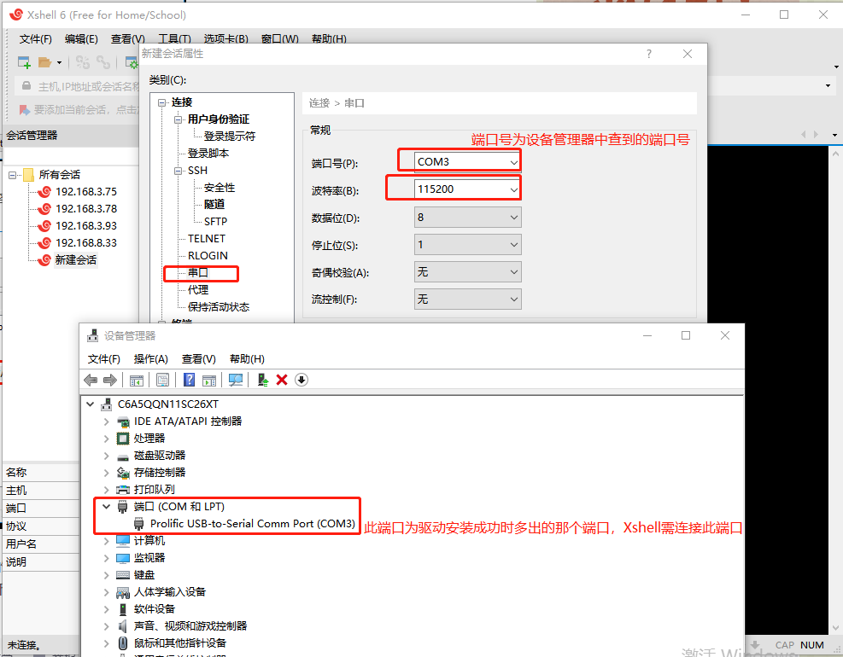Open Device Manager 操作(A) menu
The height and width of the screenshot is (657, 843).
tap(151, 359)
